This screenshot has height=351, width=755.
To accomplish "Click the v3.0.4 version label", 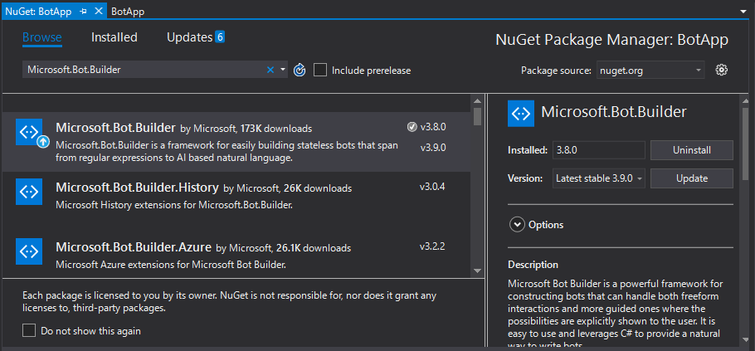I will point(432,187).
